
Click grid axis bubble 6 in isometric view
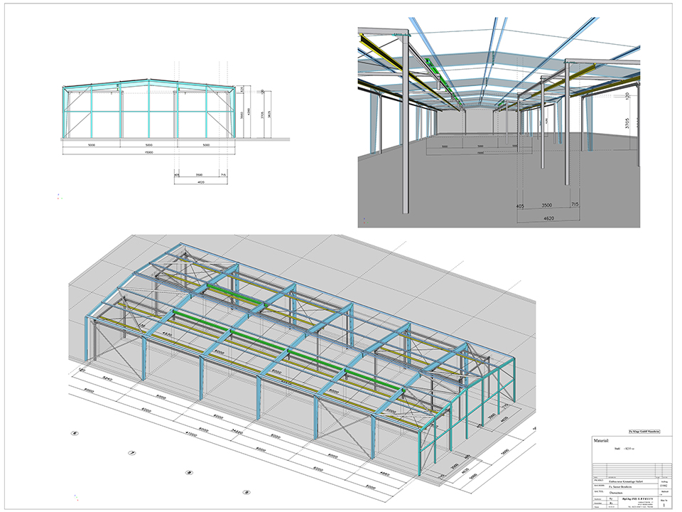coord(75,432)
